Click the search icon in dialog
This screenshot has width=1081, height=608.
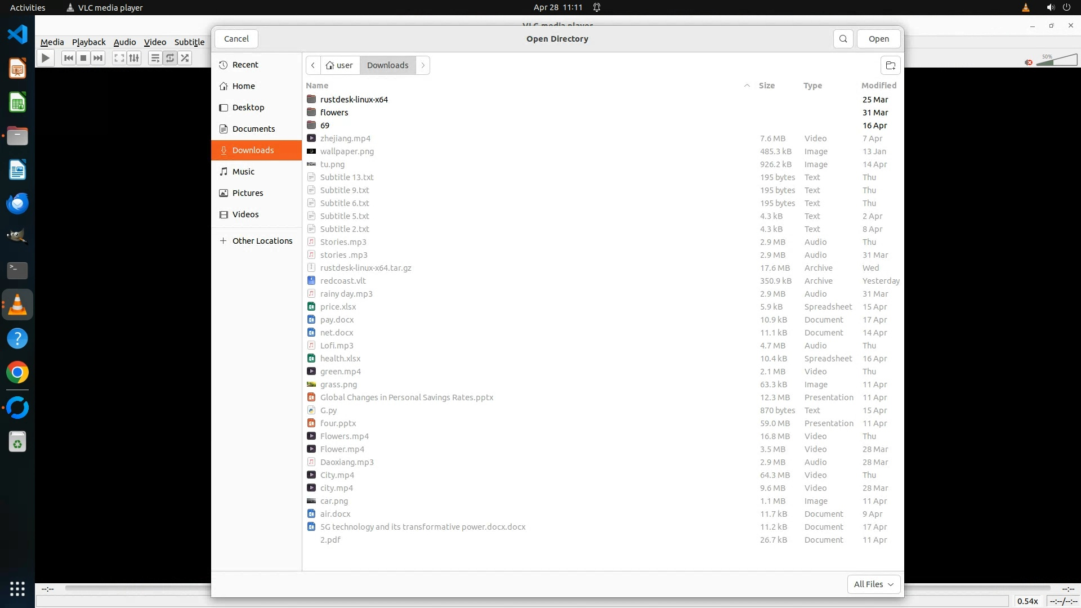(x=843, y=39)
